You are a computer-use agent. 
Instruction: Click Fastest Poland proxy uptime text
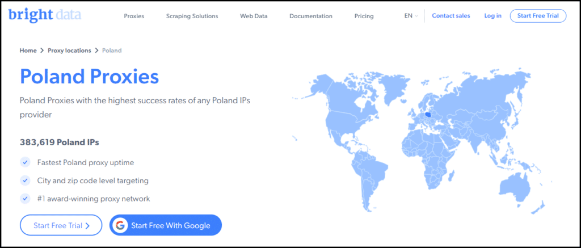(86, 162)
